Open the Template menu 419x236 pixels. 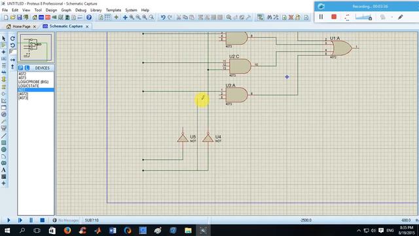point(113,10)
